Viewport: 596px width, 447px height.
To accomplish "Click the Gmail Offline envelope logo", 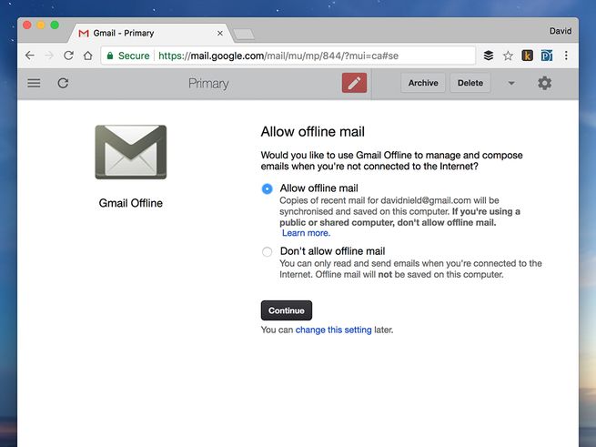I will (131, 152).
